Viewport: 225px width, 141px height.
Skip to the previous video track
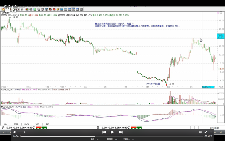coord(104,132)
